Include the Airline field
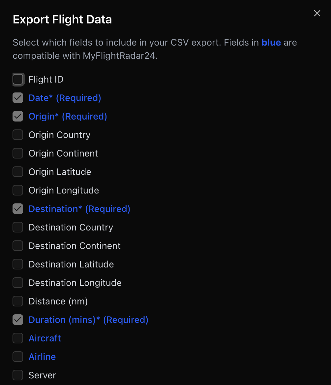The width and height of the screenshot is (331, 385). click(18, 357)
